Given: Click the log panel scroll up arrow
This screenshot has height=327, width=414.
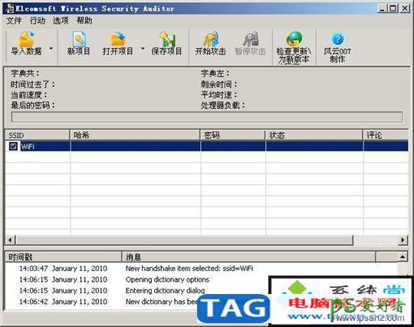Looking at the screenshot, I should click(x=402, y=256).
